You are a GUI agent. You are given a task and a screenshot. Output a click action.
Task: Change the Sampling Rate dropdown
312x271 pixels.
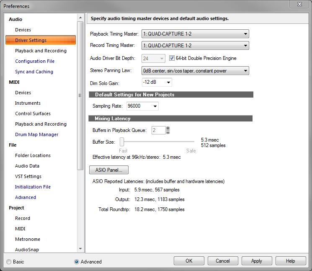[142, 106]
